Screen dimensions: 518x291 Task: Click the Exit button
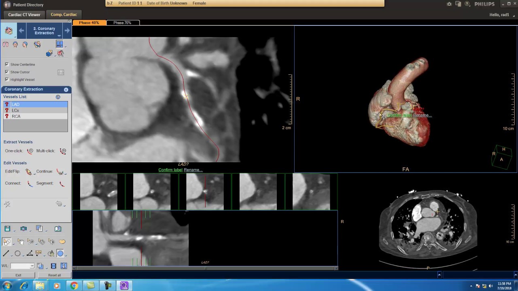18,275
